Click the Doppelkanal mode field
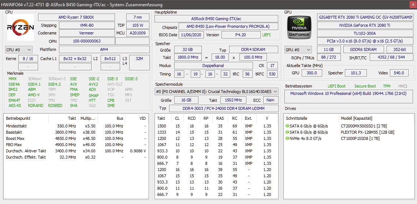The height and width of the screenshot is (204, 417). pos(213,66)
